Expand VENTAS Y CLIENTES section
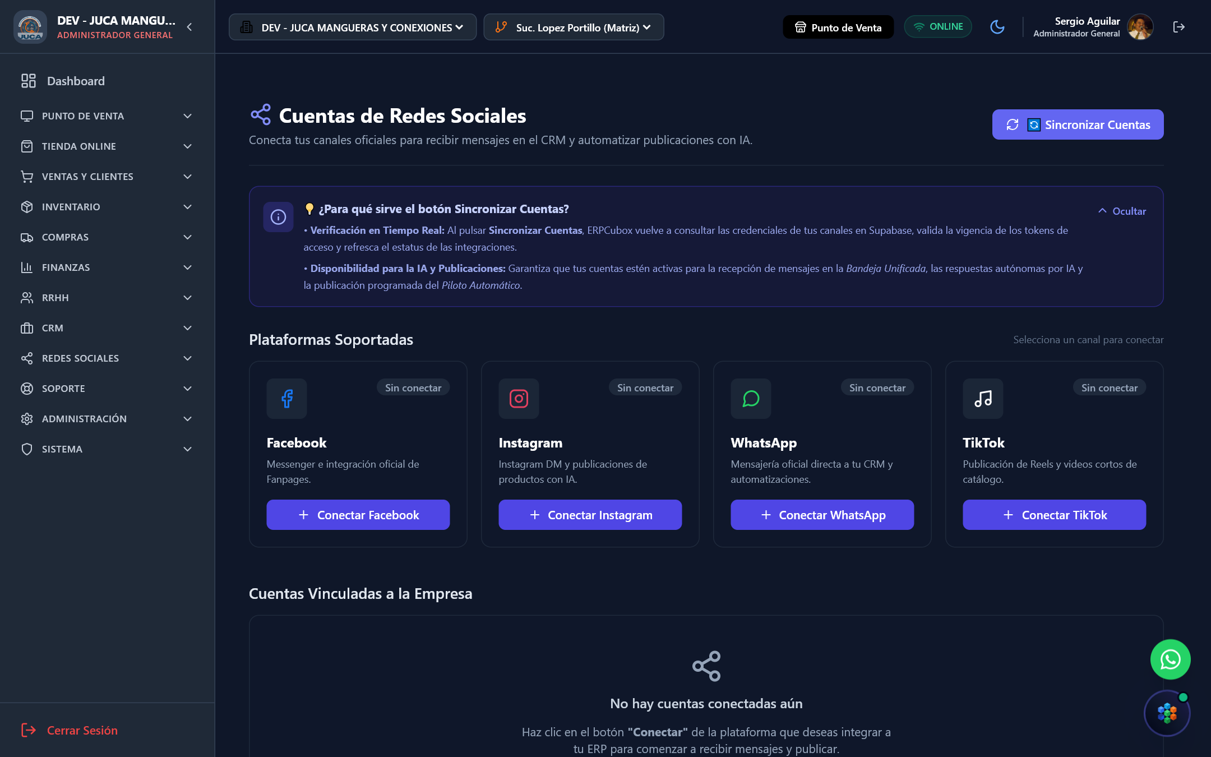This screenshot has height=757, width=1211. point(107,177)
